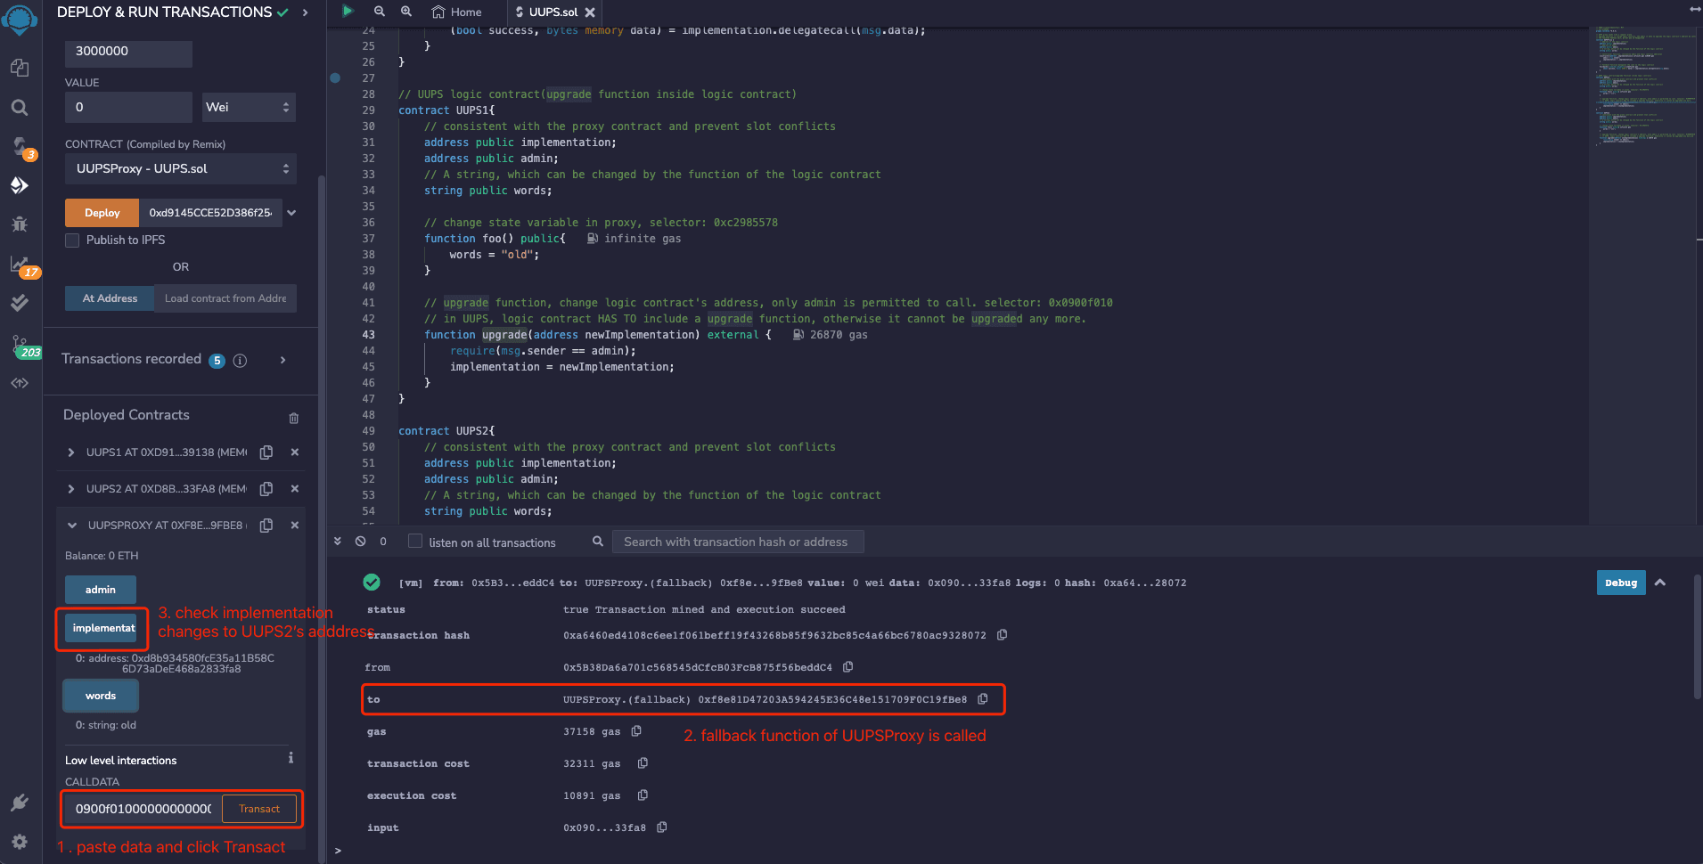Image resolution: width=1703 pixels, height=864 pixels.
Task: Call the words getter button
Action: click(101, 696)
